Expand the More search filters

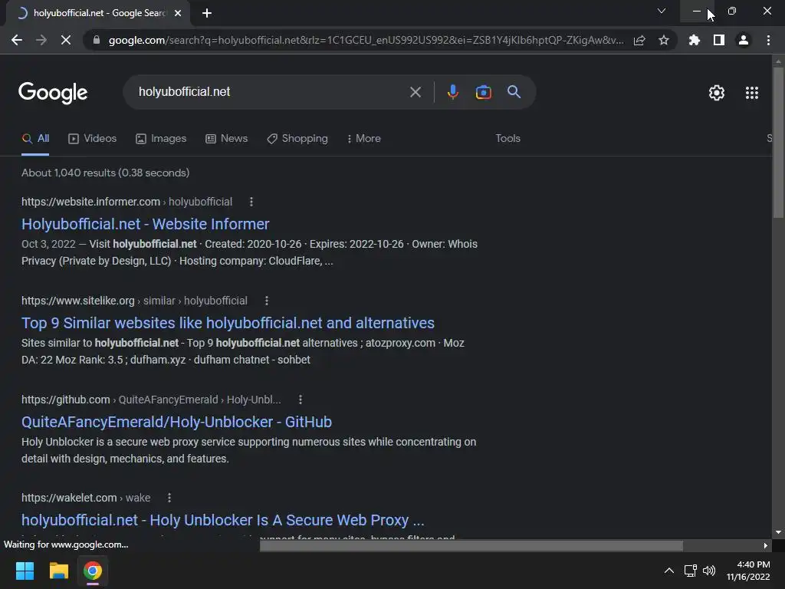[364, 139]
